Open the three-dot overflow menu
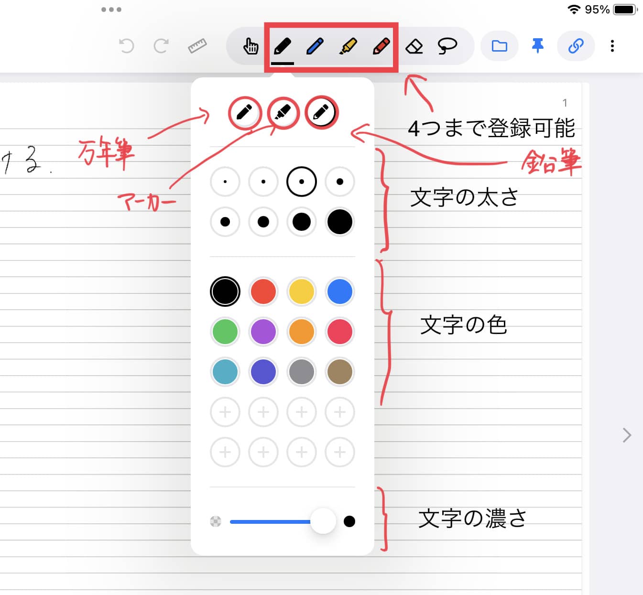 (x=612, y=46)
